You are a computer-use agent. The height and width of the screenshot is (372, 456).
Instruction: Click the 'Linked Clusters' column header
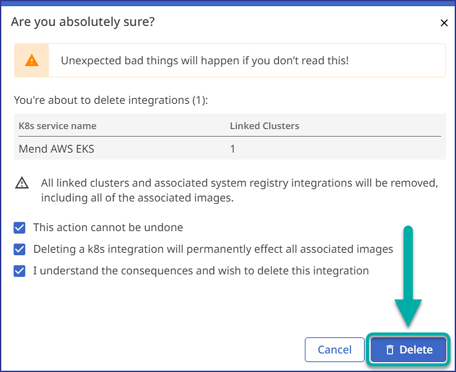click(x=264, y=125)
